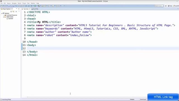Click the meta keywords line
The width and height of the screenshot is (179, 101).
tap(93, 29)
